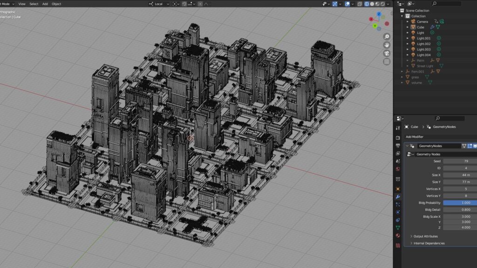The height and width of the screenshot is (268, 477).
Task: Adjust the Bldg Probability value slider
Action: (459, 203)
